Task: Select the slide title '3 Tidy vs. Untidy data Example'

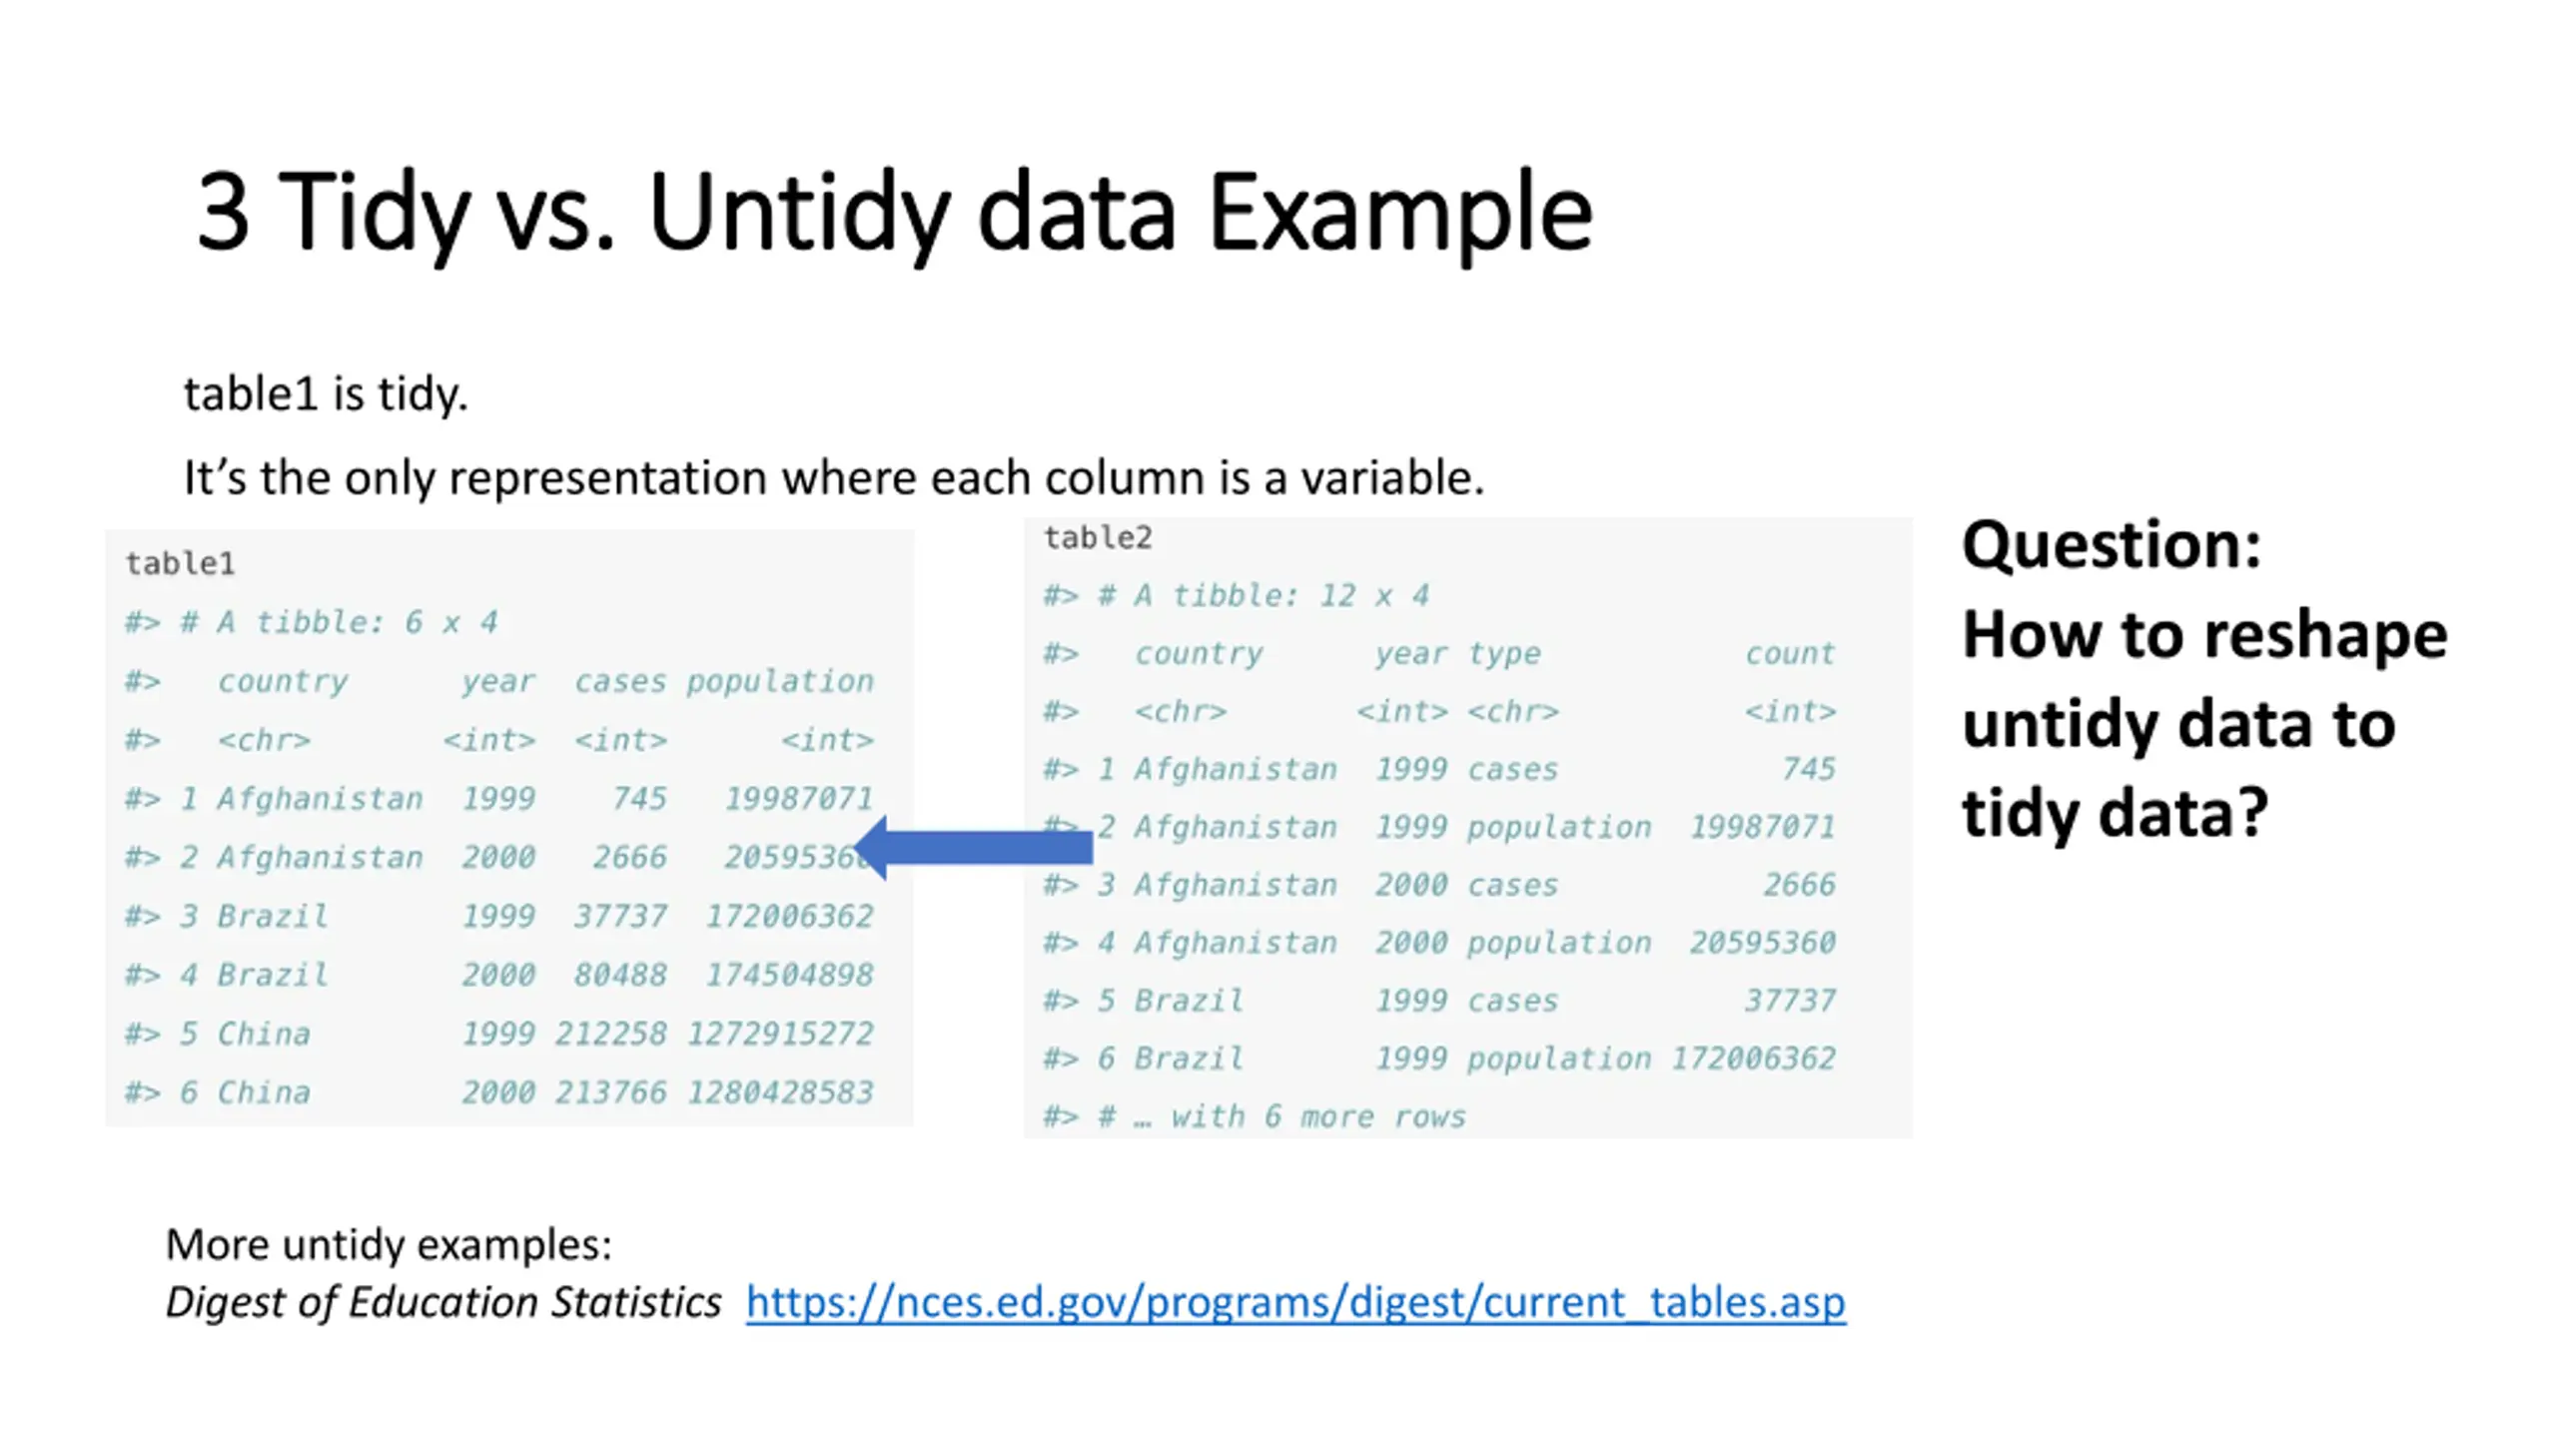Action: tap(894, 212)
